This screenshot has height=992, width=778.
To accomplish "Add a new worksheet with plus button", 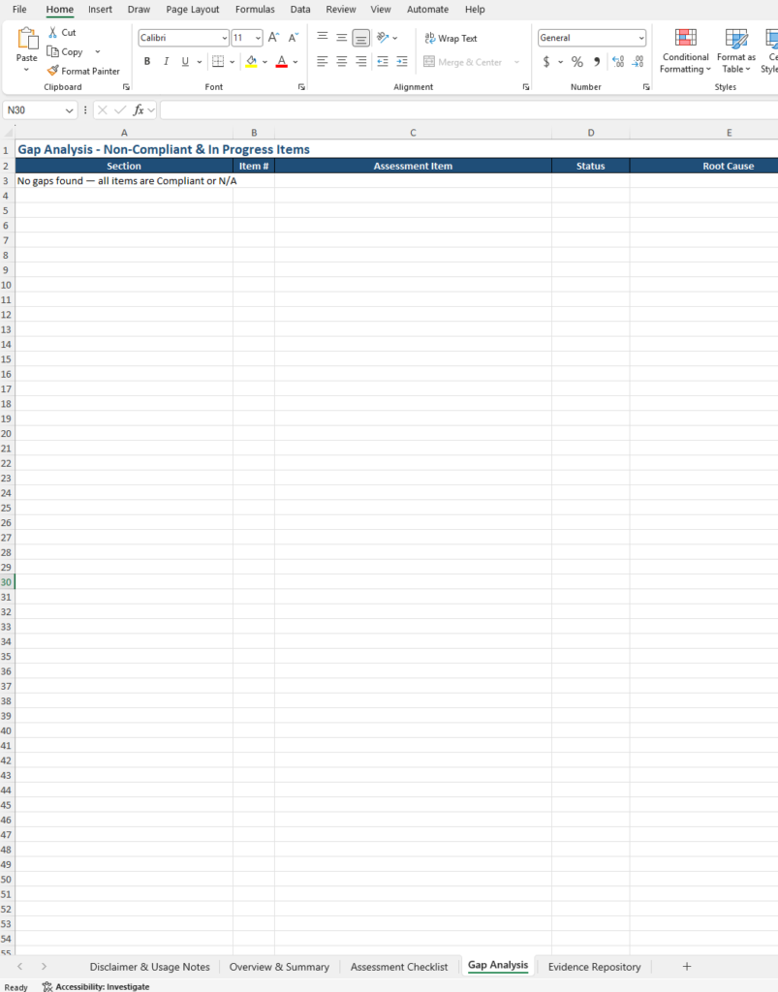I will pos(687,966).
